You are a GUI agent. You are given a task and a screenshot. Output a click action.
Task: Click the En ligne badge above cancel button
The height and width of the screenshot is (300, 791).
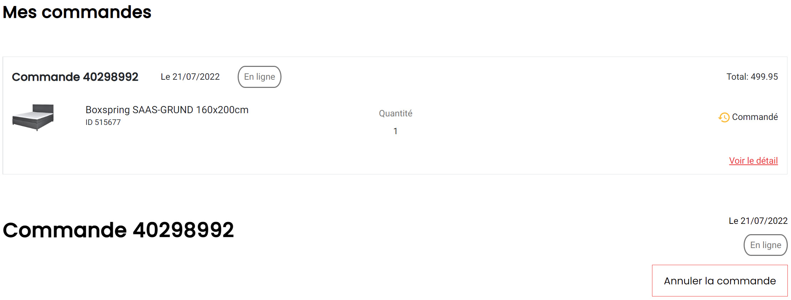pos(765,245)
